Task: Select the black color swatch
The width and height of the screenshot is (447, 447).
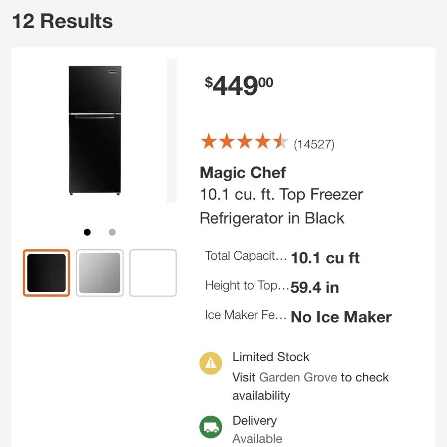Action: click(46, 273)
